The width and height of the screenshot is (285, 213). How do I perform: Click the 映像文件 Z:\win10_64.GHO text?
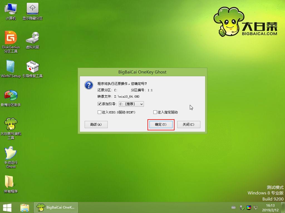118,97
